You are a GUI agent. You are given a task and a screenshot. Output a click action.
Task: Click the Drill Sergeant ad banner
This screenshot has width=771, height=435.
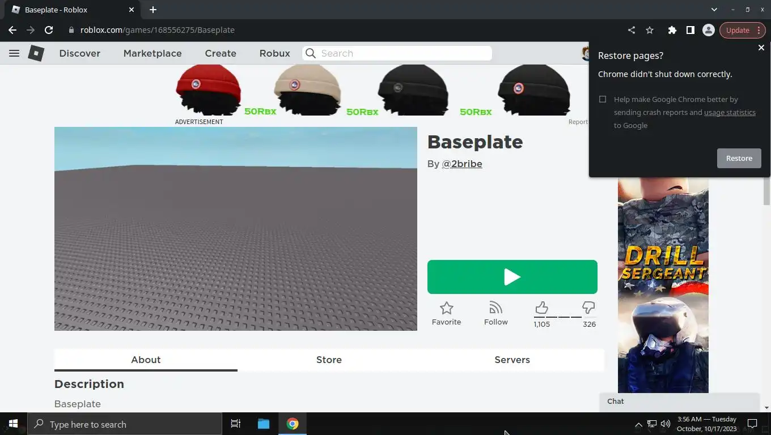[663, 285]
